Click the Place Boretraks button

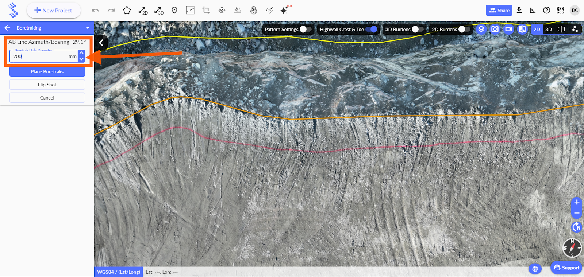point(47,72)
